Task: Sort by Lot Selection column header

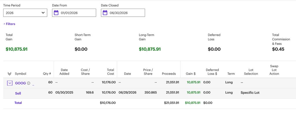Action: pyautogui.click(x=251, y=72)
